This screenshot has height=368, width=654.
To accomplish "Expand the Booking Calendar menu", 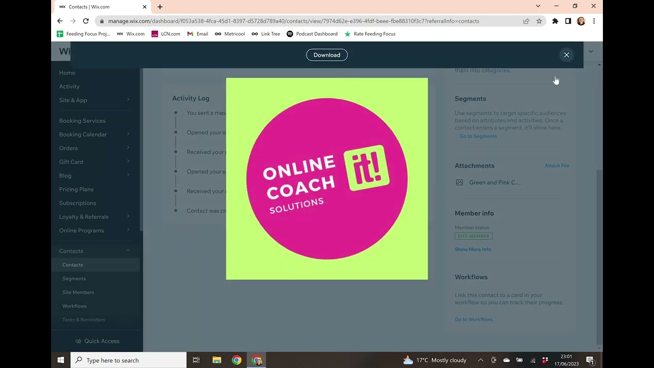I will coord(95,134).
